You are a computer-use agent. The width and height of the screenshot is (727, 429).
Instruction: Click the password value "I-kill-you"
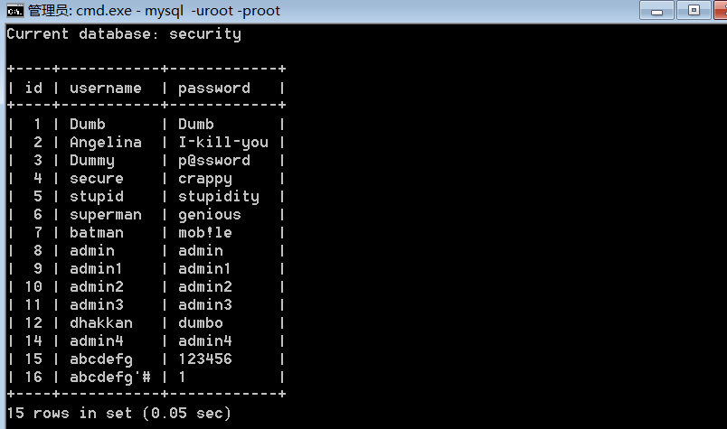[x=223, y=143]
